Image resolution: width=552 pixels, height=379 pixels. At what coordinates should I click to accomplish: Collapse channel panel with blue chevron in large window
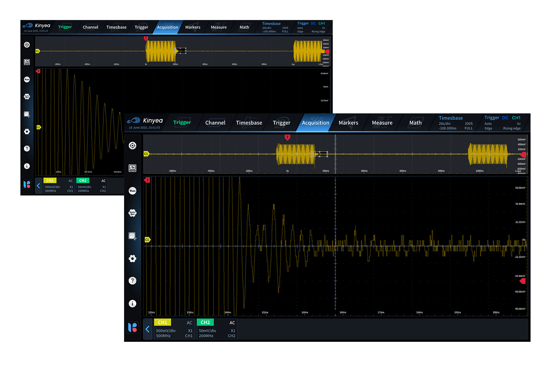(148, 329)
